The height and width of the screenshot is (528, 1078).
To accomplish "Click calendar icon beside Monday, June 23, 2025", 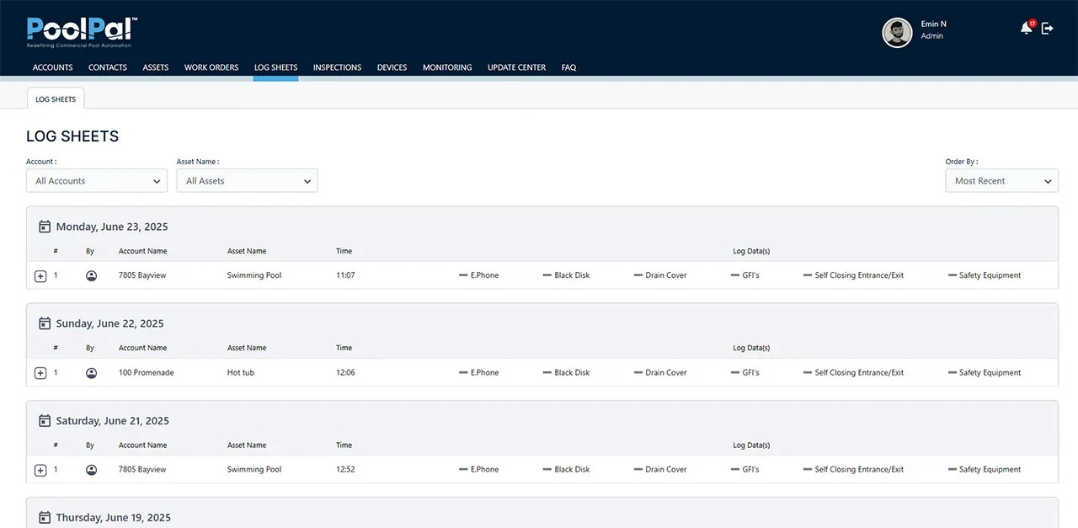I will tap(45, 227).
